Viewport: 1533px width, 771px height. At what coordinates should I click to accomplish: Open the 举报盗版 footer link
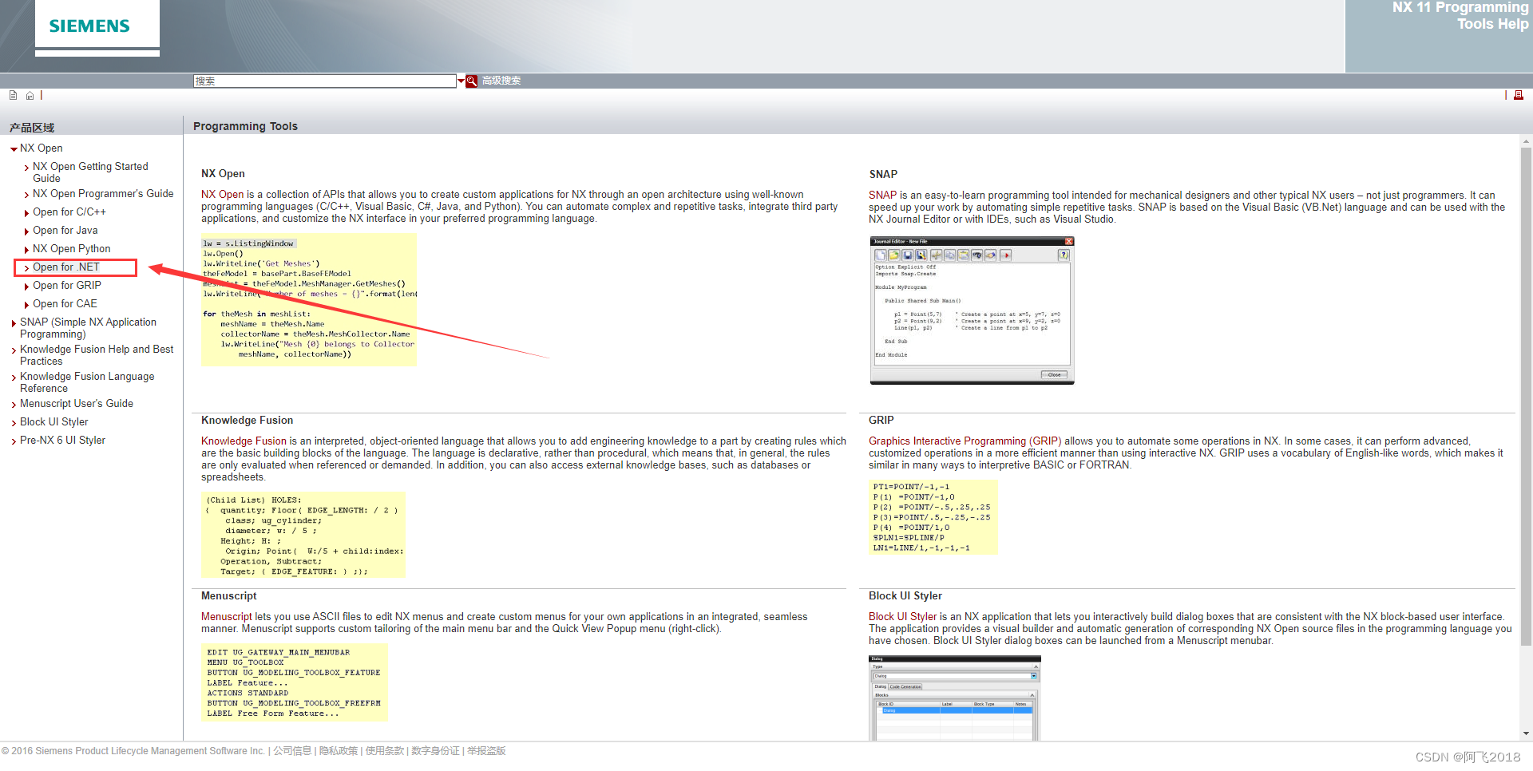pos(486,751)
